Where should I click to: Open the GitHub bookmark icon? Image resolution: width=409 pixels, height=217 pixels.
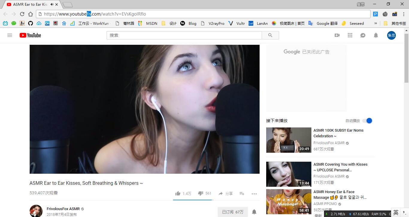click(31, 23)
